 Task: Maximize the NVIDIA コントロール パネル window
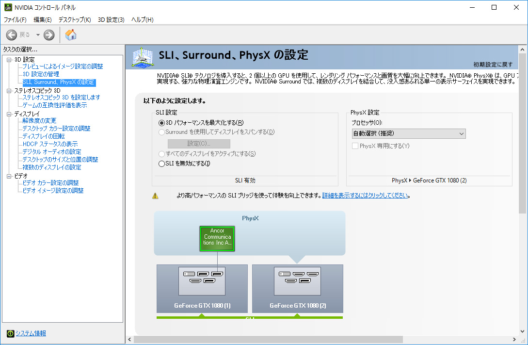click(x=494, y=7)
